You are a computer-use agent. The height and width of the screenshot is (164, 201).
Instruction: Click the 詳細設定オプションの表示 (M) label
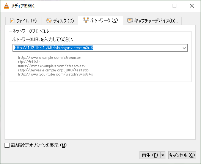[39, 145]
